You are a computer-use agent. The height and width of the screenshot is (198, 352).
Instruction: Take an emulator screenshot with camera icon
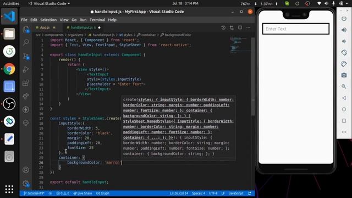point(344,75)
